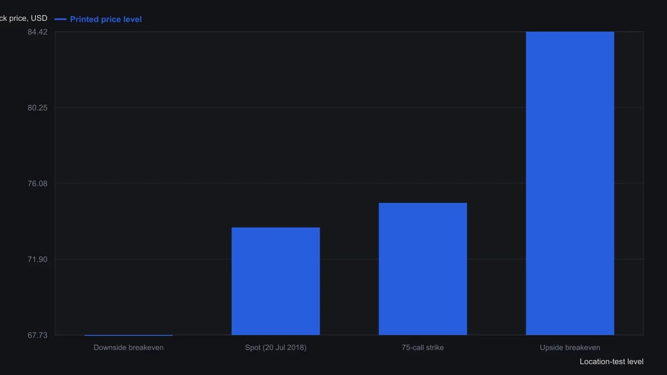Screen dimensions: 667x375
Task: Select the Spot (20 Jul 2018) bar
Action: [276, 281]
